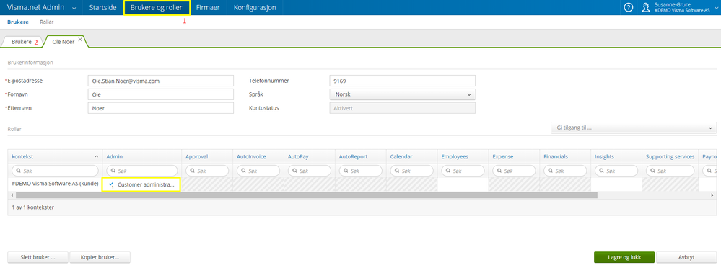This screenshot has width=721, height=268.
Task: Go to the Startside menu
Action: point(103,8)
